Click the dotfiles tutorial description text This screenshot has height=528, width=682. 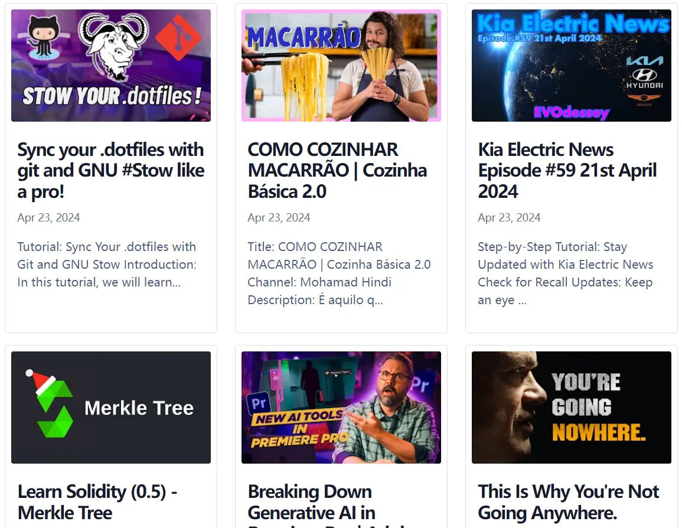107,265
